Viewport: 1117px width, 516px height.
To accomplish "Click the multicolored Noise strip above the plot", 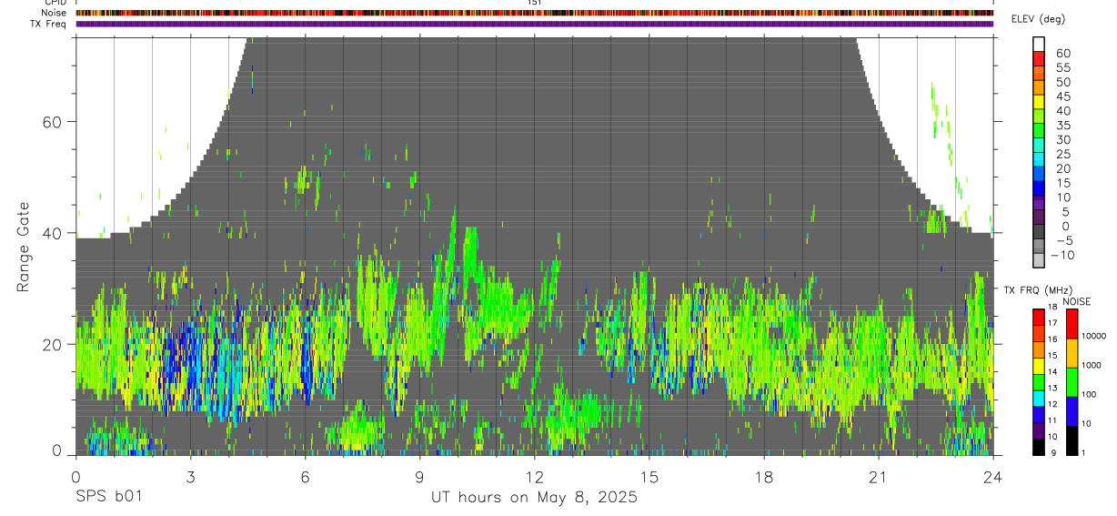I will click(534, 14).
